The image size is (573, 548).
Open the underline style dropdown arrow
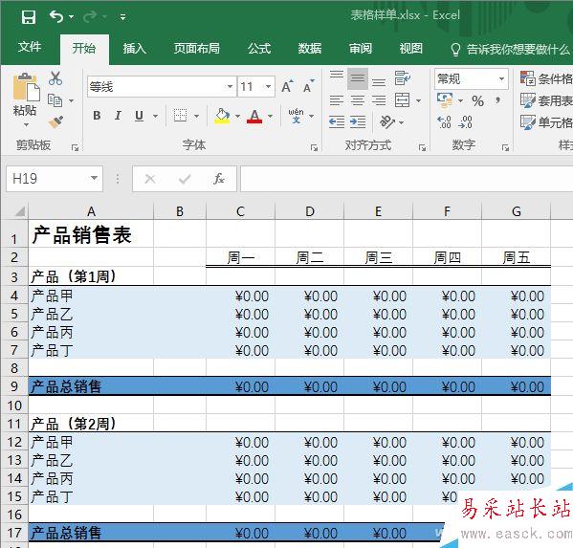(155, 116)
